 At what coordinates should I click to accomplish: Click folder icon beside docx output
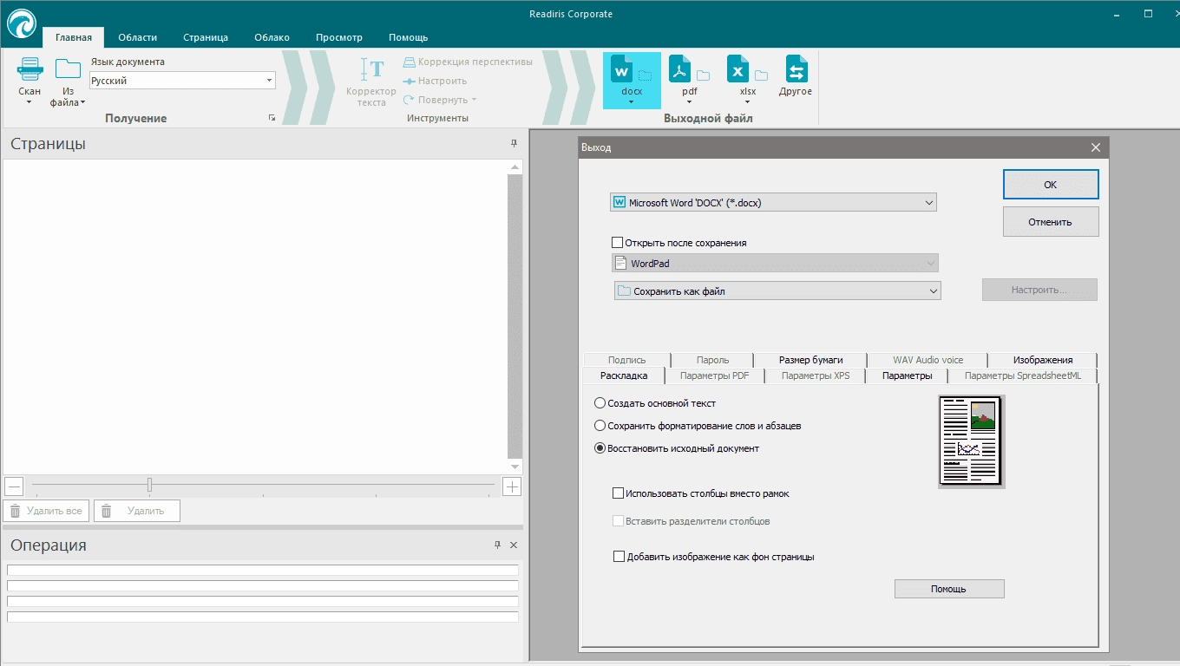[x=645, y=75]
